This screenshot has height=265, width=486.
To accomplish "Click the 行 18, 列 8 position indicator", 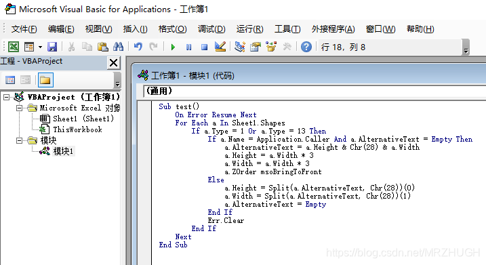I will click(x=343, y=47).
